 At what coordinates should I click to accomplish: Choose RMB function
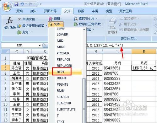coord(60,91)
